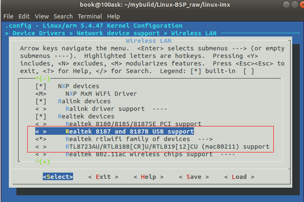Toggle the Ralink devices [*] checkbox

(41, 101)
